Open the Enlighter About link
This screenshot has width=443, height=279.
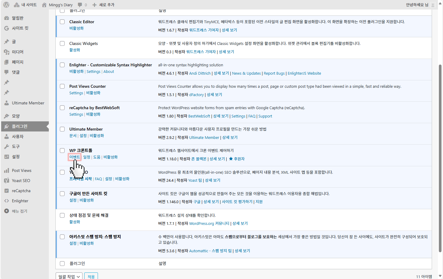[x=109, y=71]
